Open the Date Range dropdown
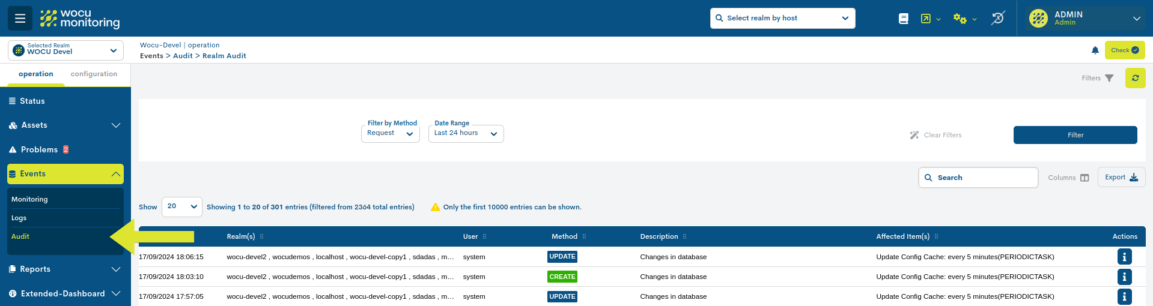Image resolution: width=1153 pixels, height=306 pixels. [x=466, y=133]
